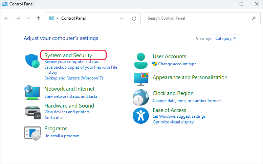263x164 pixels.
Task: Open Backup and Restore (Windows 7)
Action: (73, 78)
